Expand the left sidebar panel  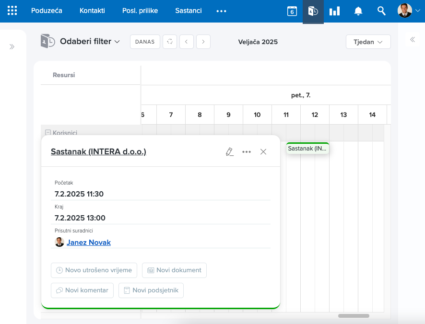(x=12, y=46)
